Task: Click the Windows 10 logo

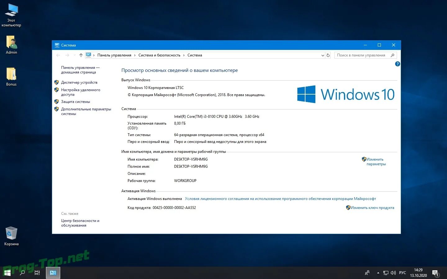Action: tap(346, 94)
